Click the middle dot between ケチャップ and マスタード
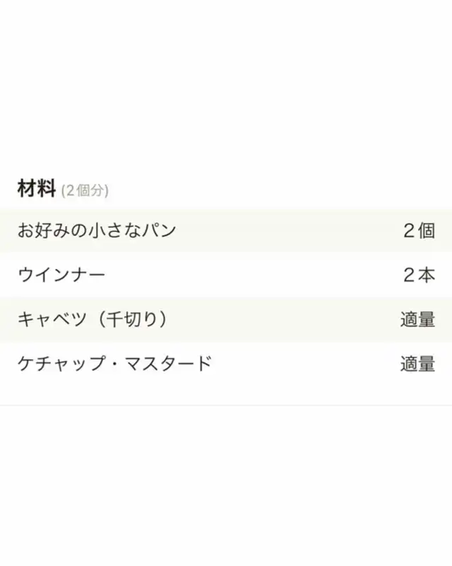Screen dimensions: 452x566 [x=114, y=364]
